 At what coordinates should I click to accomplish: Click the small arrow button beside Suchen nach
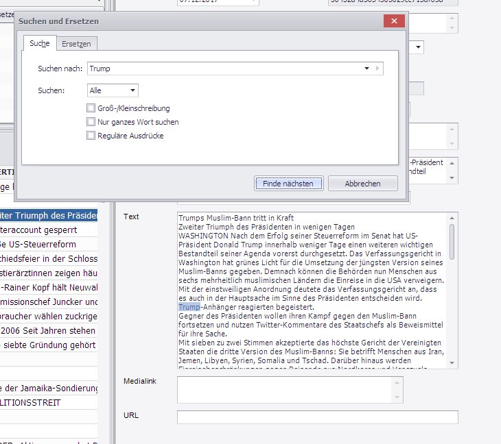pyautogui.click(x=378, y=69)
